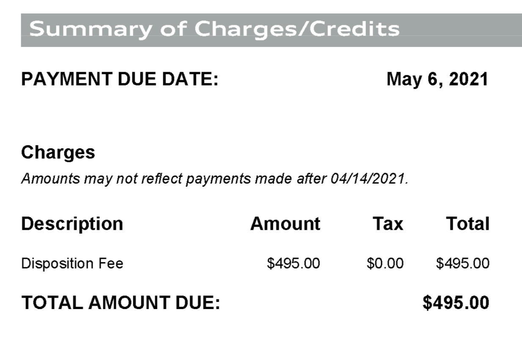Click the $495.00 value under Amount
Screen dimensions: 522x350
tap(294, 264)
